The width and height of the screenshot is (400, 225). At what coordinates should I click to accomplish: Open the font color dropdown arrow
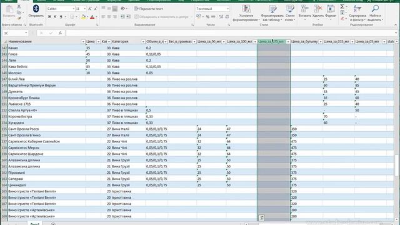(96, 17)
